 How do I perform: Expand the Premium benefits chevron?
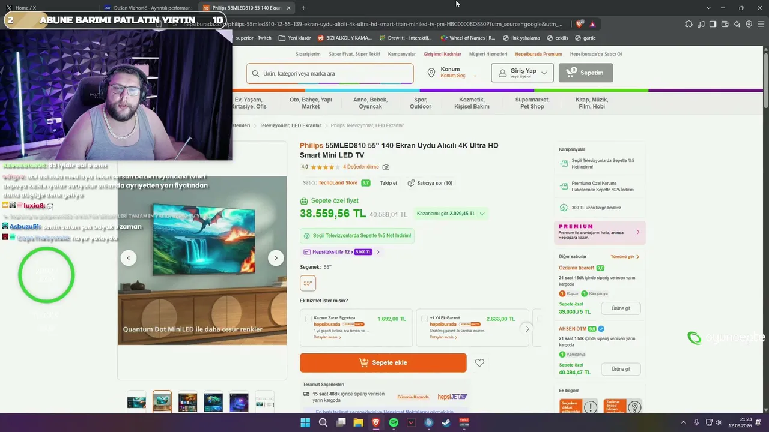click(637, 232)
